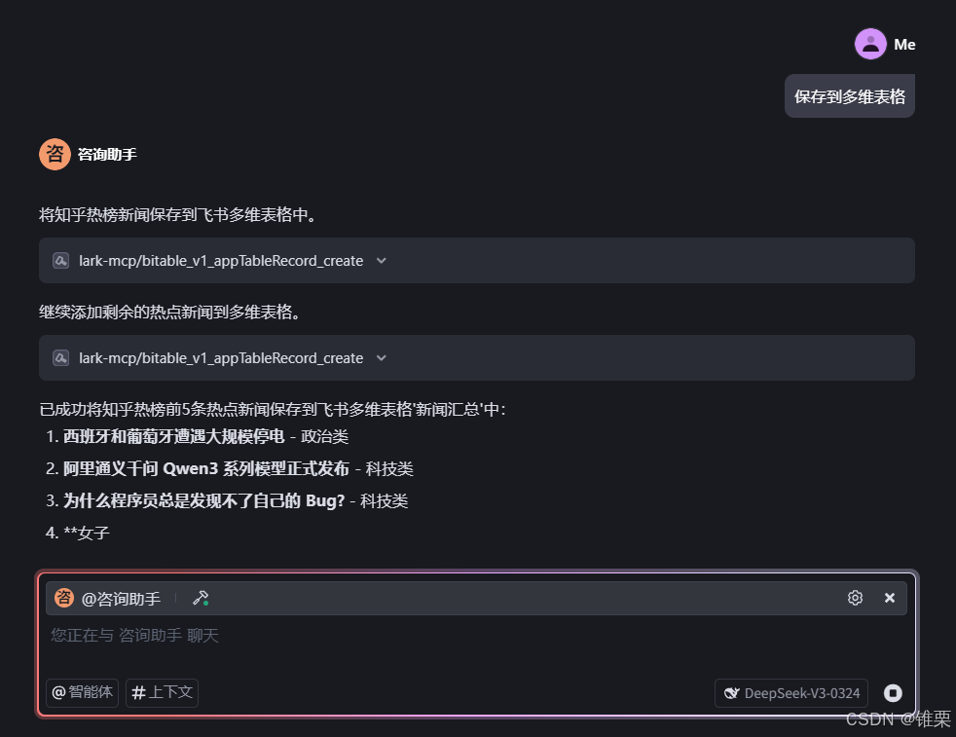
Task: Click the orange 咨询助手 avatar in the chat
Action: 55,154
